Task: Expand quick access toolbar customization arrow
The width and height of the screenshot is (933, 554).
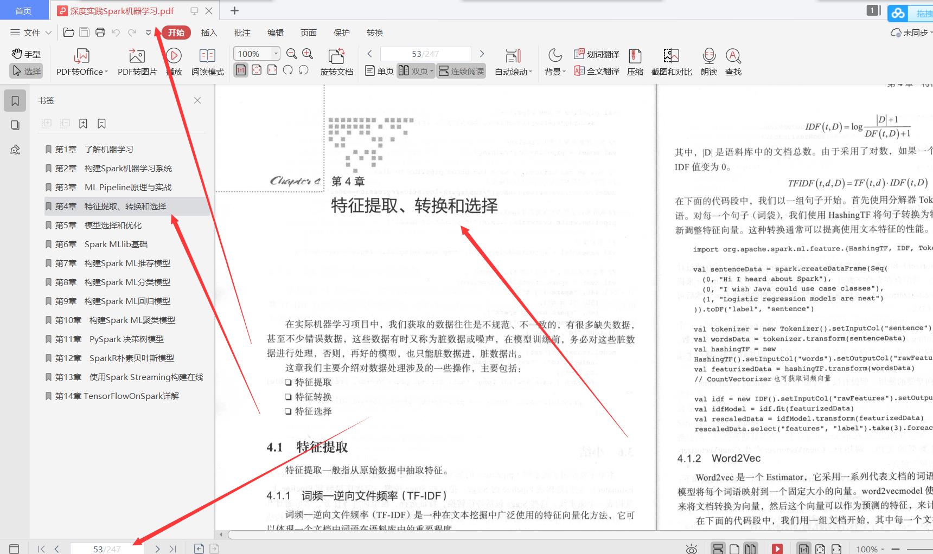Action: coord(148,33)
